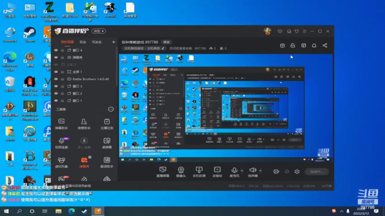Add 多媒体 media source
Screen dimensions: 385x216
(x=217, y=172)
